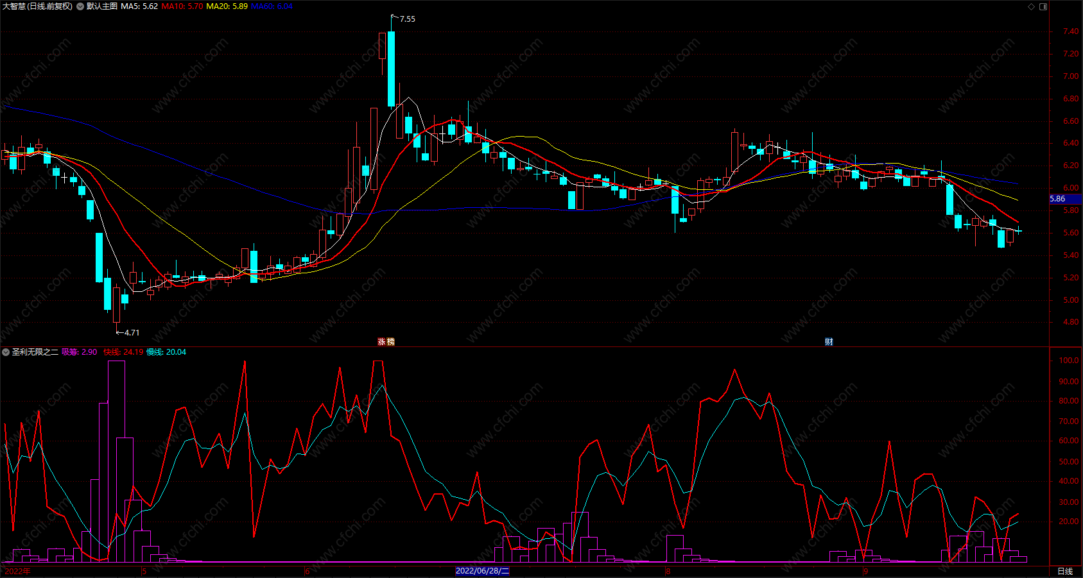Open the 默认主图 indicator dropdown arrow
Image resolution: width=1083 pixels, height=578 pixels.
tap(80, 6)
